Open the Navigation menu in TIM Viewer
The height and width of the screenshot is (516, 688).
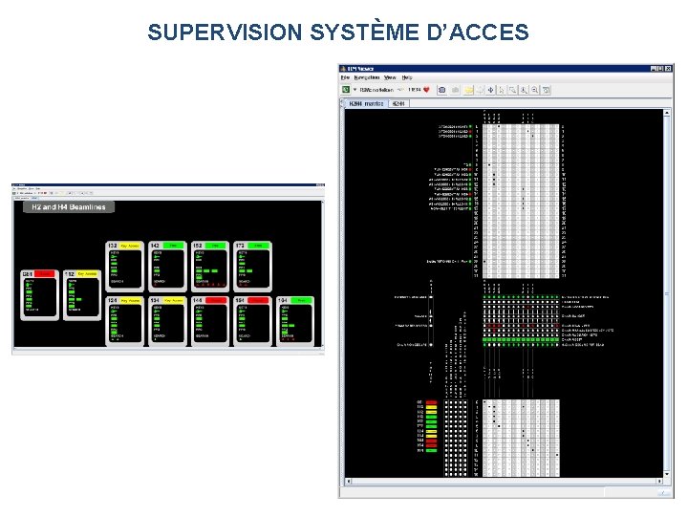(366, 77)
